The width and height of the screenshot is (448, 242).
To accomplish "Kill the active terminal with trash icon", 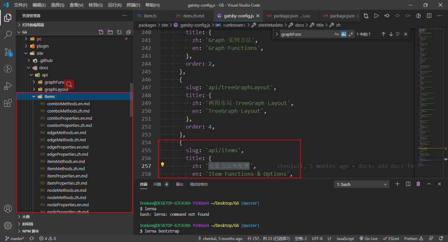I will [418, 184].
